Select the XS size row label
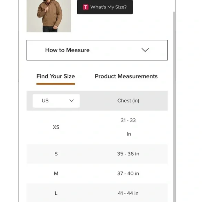This screenshot has width=202, height=202. point(56,127)
